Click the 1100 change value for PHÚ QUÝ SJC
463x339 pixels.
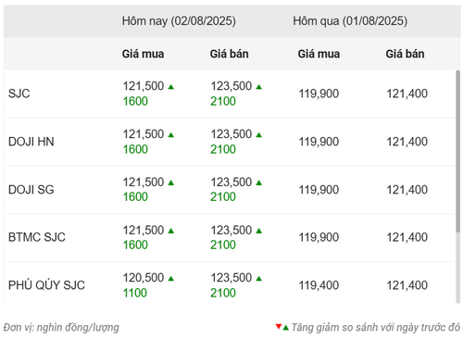(135, 293)
